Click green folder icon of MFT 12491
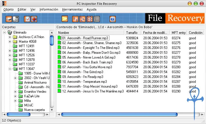Viewport: 206px width, 124px height. point(15,46)
